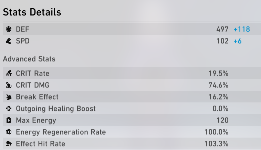The image size is (261, 150).
Task: Click the Advanced Stats section heading
Action: click(29, 59)
